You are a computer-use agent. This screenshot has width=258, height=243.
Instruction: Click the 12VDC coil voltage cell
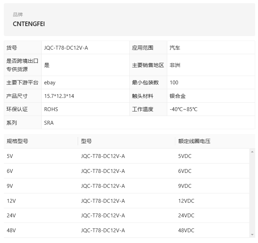(186, 201)
